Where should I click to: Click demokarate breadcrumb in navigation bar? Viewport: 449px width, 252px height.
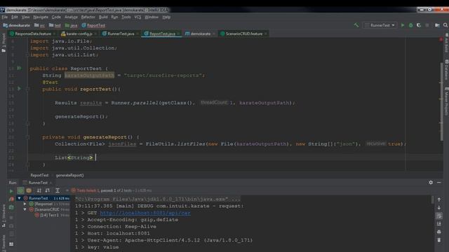coord(17,25)
